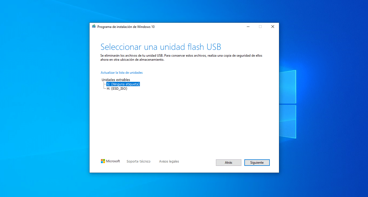Continue with the Siguiente button
368x197 pixels.
[257, 163]
